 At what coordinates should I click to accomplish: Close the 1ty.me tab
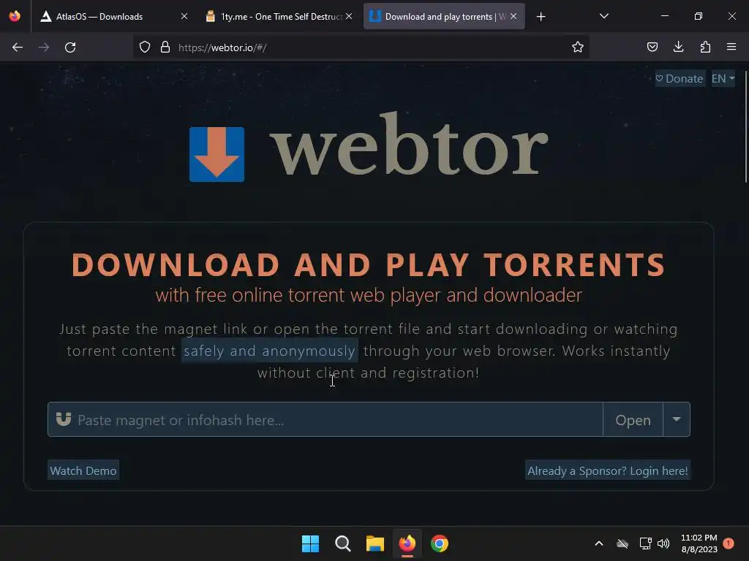(x=349, y=16)
